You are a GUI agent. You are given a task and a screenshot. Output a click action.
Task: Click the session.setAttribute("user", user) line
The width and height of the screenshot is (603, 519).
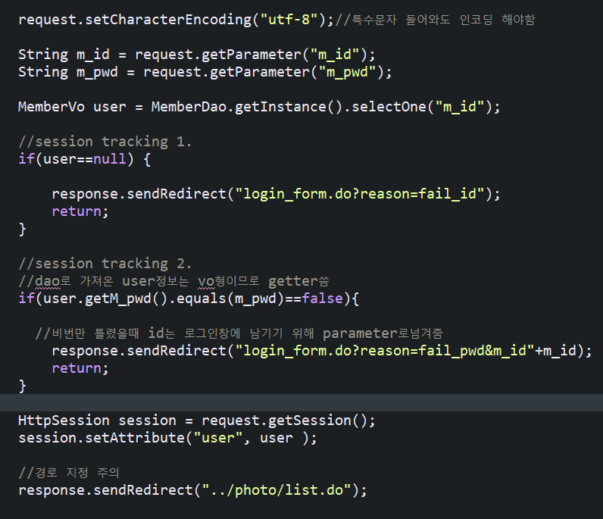pos(167,438)
